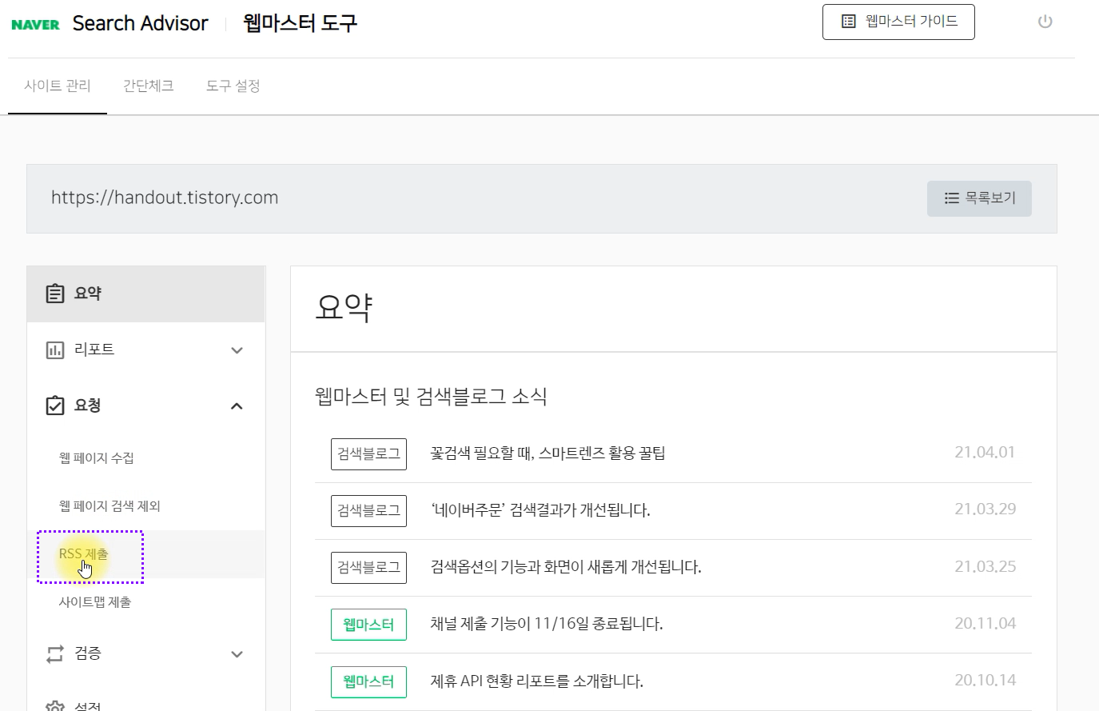The width and height of the screenshot is (1099, 711).
Task: Click the arrows loop icon beside 검증
Action: pos(54,653)
